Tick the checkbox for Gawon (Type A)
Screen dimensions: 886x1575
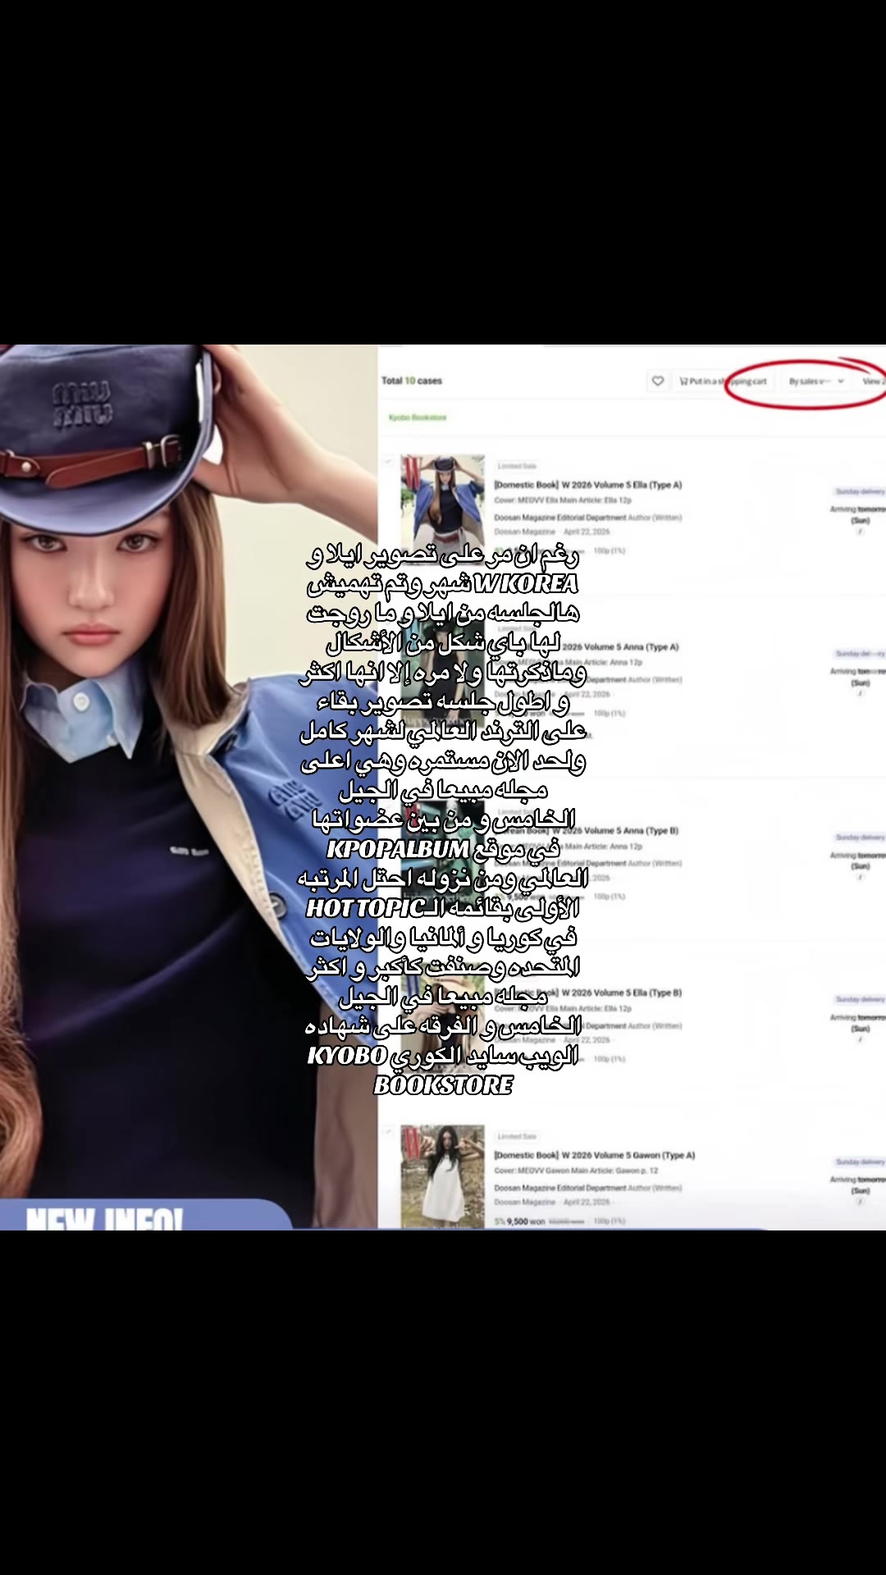387,1131
